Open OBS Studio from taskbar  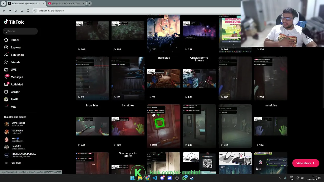click(177, 178)
